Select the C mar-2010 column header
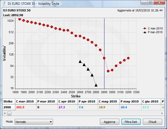 point(26,101)
